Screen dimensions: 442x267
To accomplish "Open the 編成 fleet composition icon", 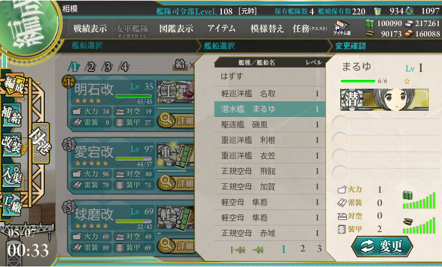I will click(14, 85).
